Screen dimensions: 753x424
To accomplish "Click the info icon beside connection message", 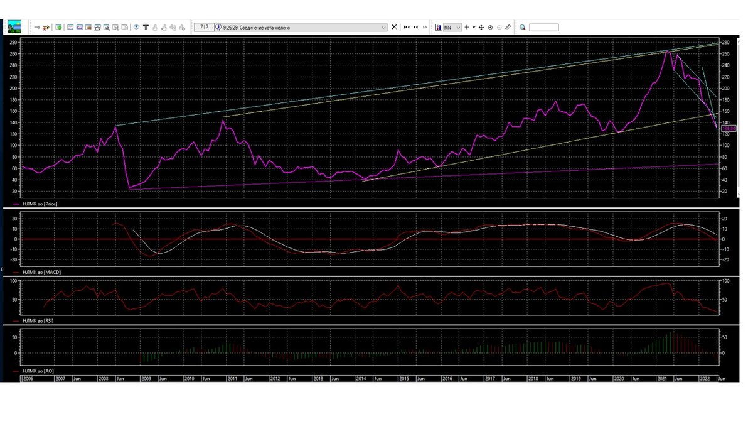I will point(218,27).
